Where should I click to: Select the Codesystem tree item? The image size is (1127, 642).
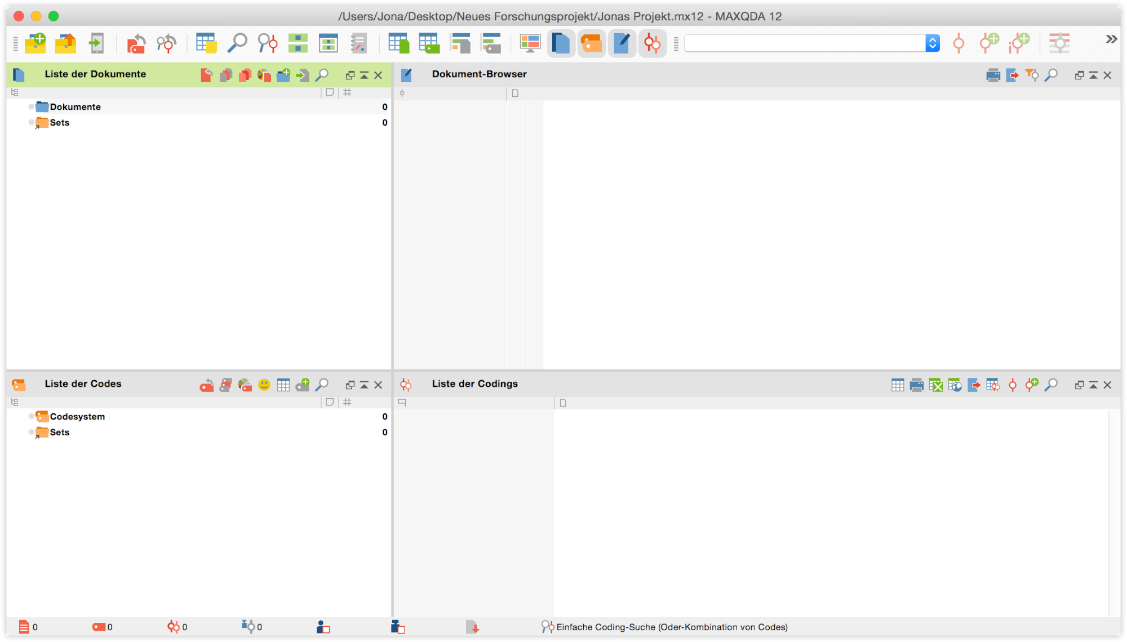(77, 416)
